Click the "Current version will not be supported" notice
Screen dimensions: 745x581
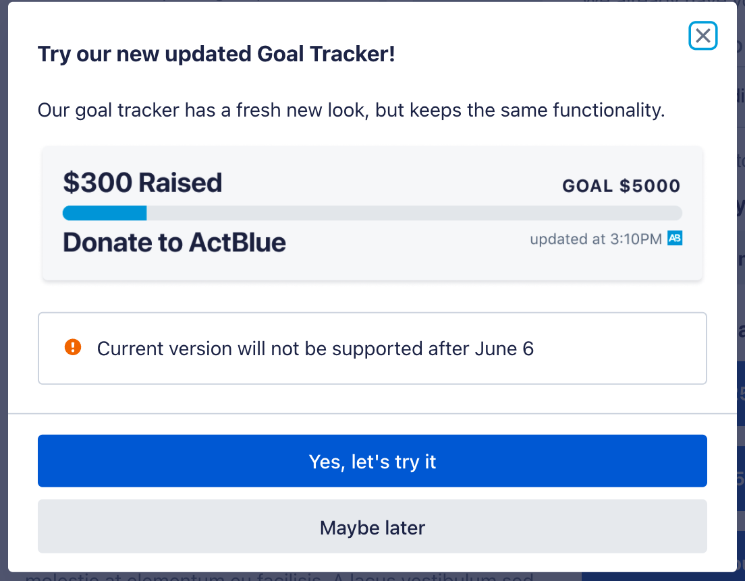(x=316, y=349)
